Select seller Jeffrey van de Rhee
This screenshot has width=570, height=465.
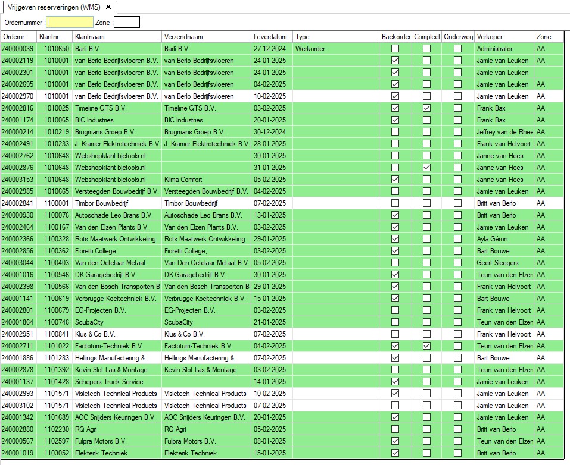tap(504, 132)
